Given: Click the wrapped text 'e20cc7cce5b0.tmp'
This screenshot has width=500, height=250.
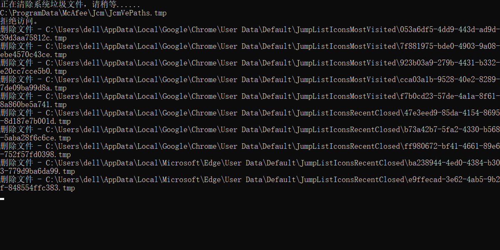Looking at the screenshot, I should [x=33, y=71].
